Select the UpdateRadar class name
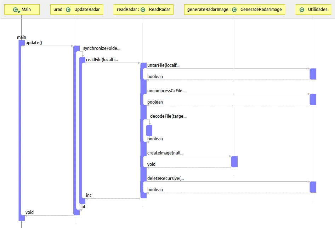Image resolution: width=335 pixels, height=228 pixels. coord(87,10)
